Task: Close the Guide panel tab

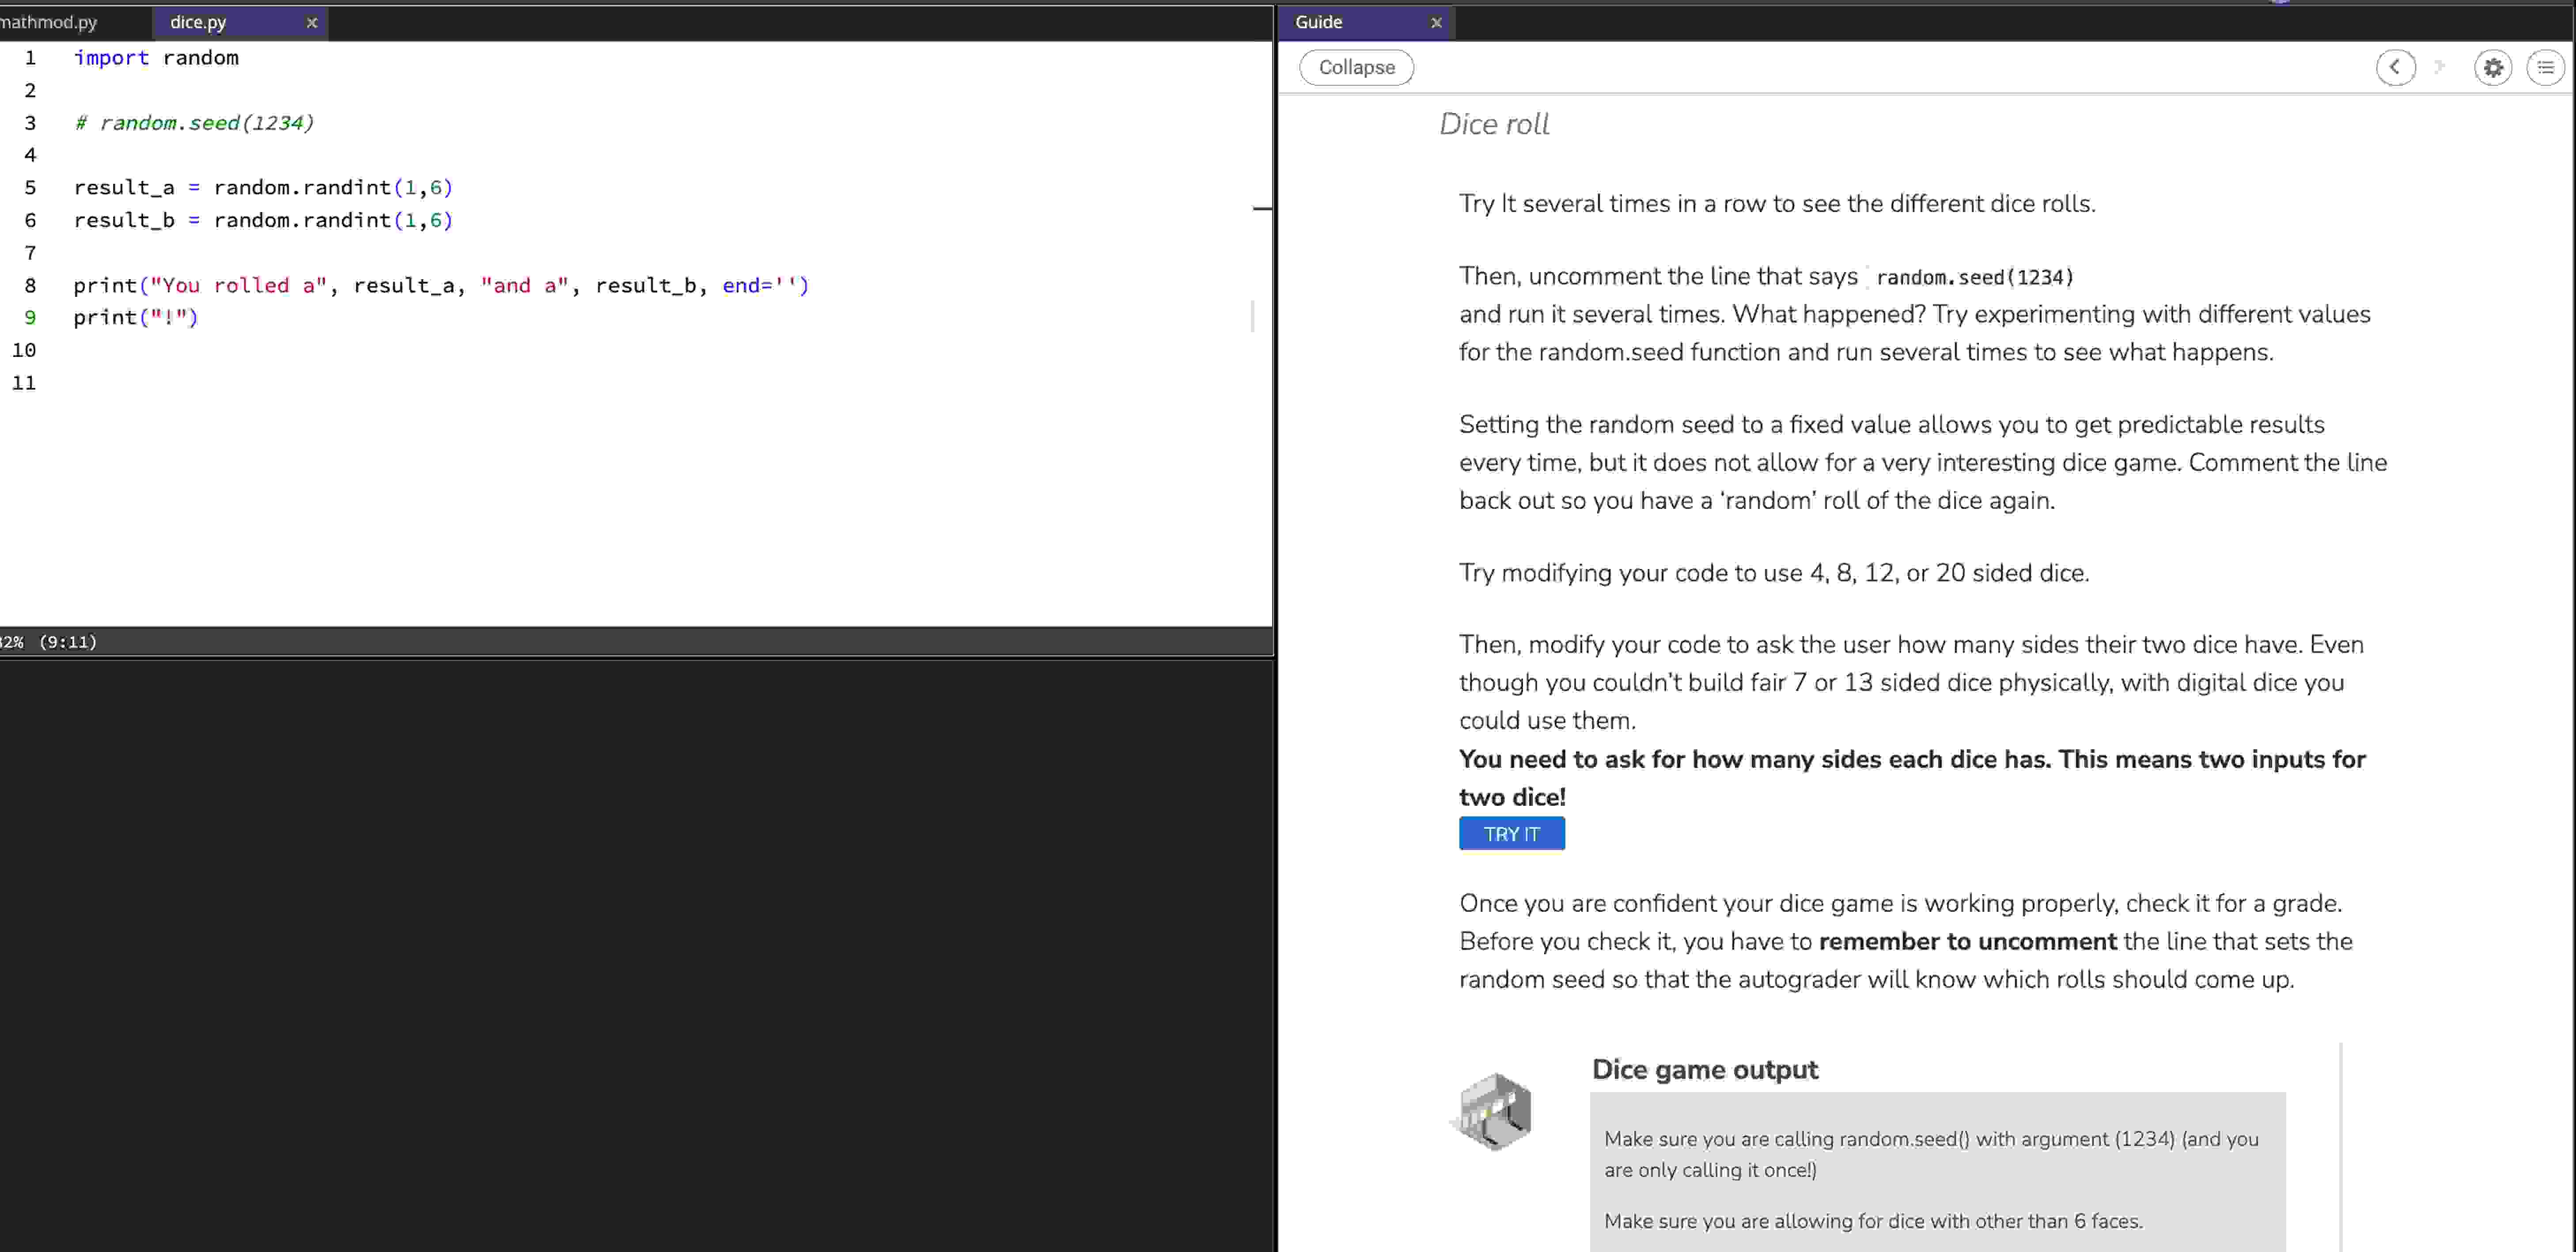Action: click(1436, 22)
